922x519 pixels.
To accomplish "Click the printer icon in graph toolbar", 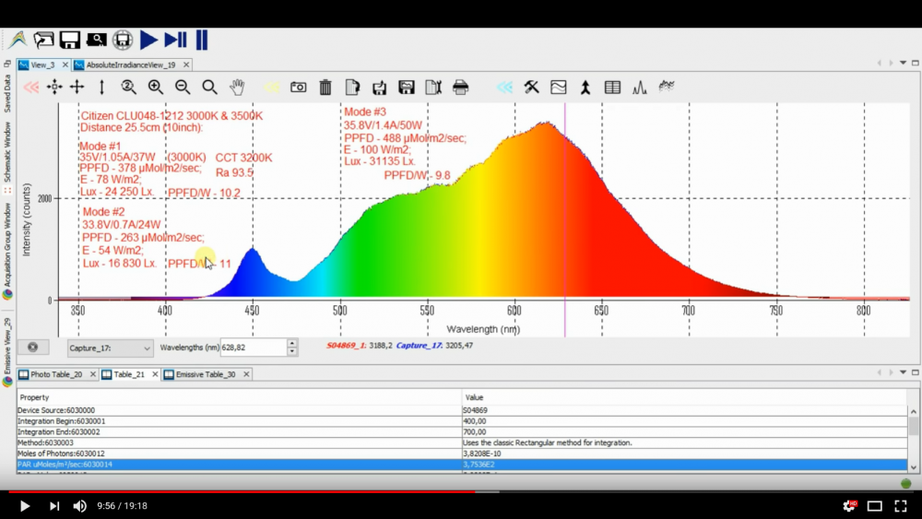I will tap(460, 88).
